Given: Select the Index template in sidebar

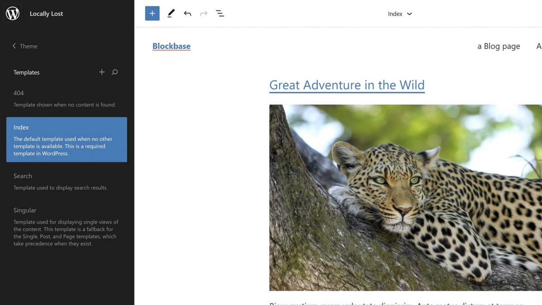Looking at the screenshot, I should coord(66,140).
